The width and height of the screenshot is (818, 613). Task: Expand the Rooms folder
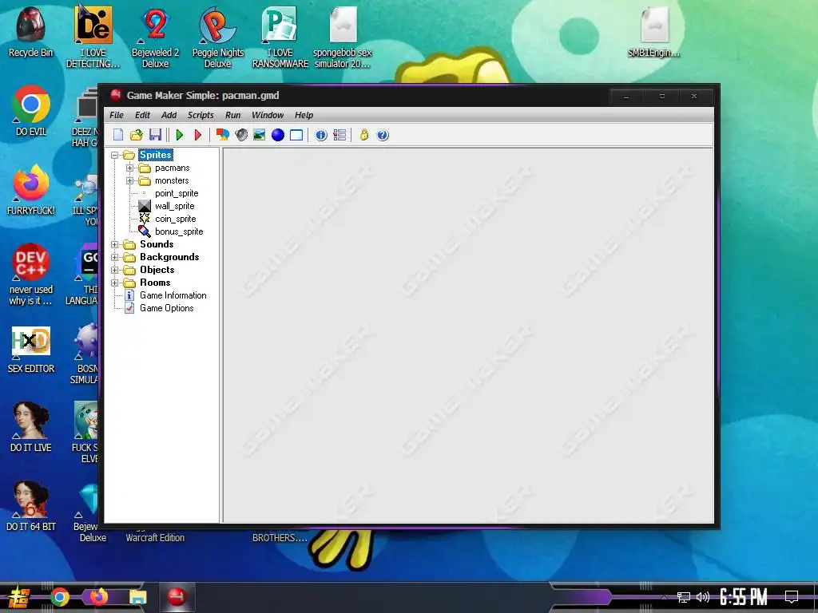[x=115, y=283]
